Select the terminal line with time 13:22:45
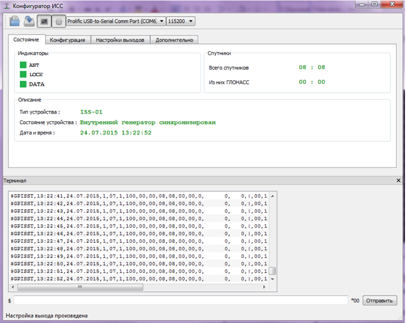The height and width of the screenshot is (323, 406). 139,226
